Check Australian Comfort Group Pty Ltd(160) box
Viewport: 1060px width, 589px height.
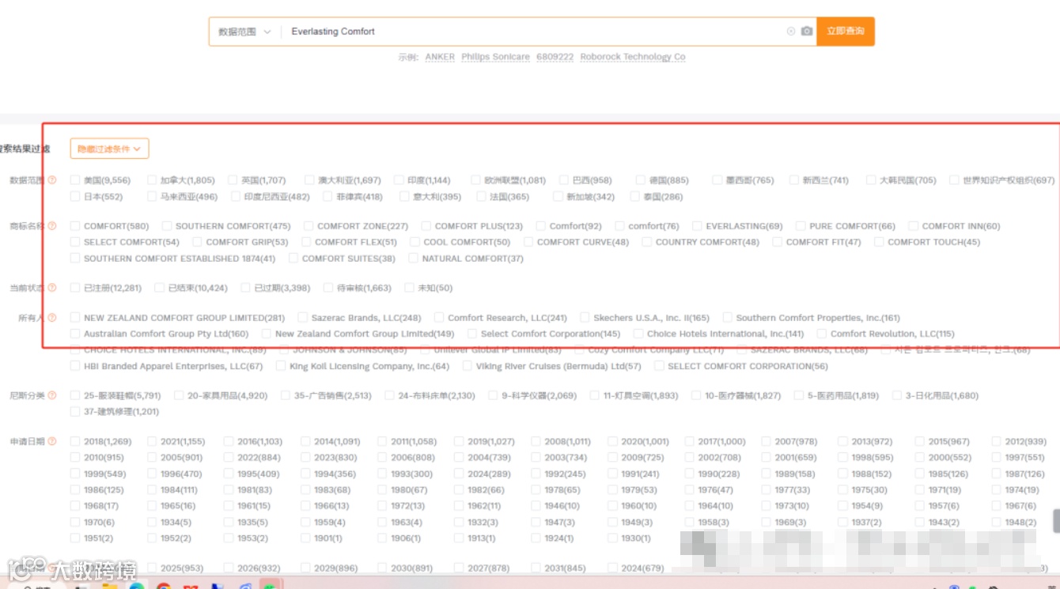click(x=75, y=334)
